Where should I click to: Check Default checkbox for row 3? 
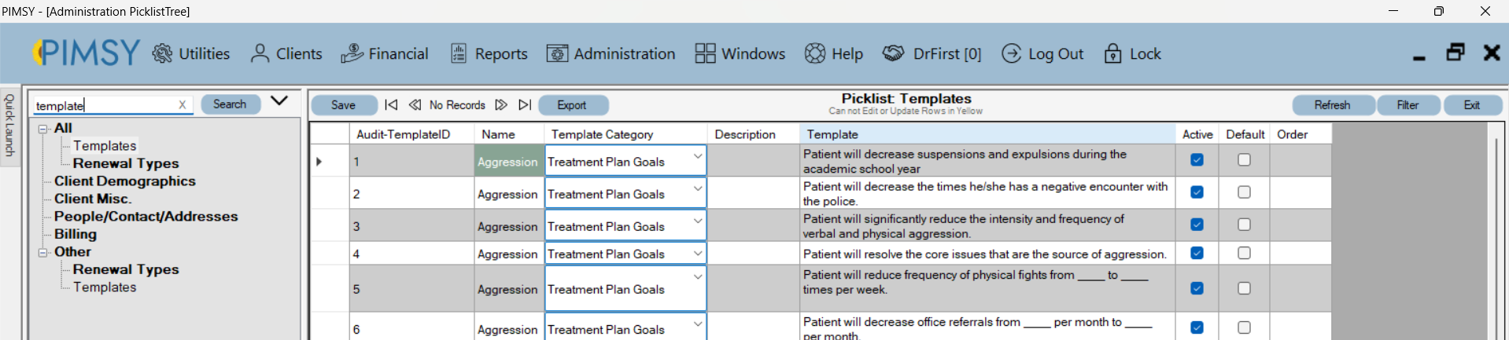1244,225
